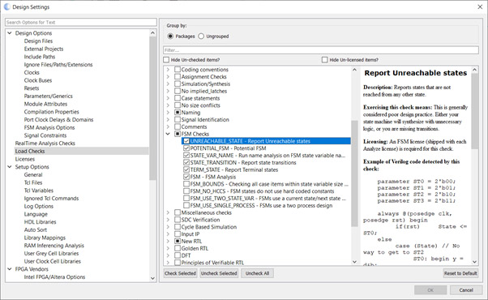
Task: Open Intel FPGA/Altera Options
Action: pos(54,277)
